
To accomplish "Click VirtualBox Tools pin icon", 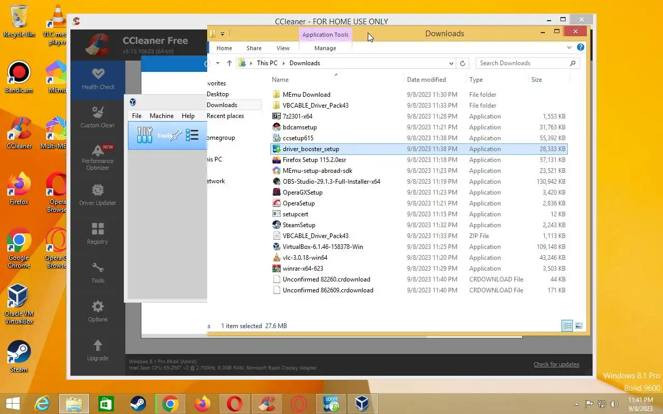I will point(176,135).
